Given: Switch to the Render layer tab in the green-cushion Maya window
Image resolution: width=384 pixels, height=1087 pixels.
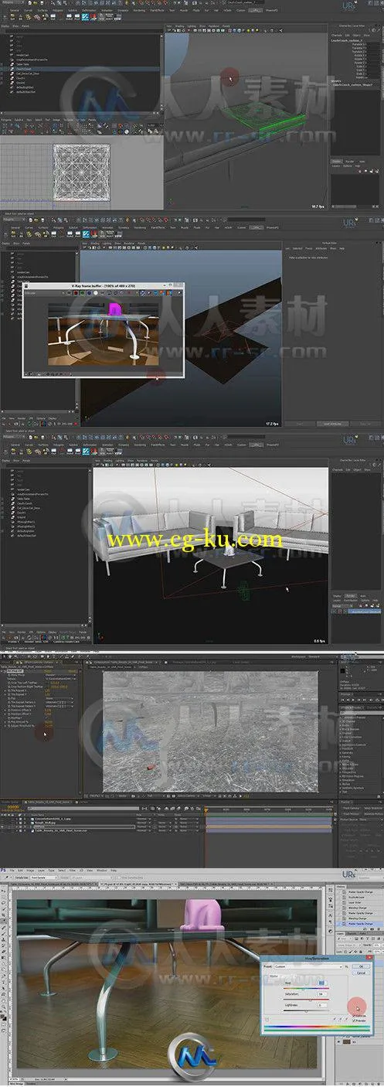Looking at the screenshot, I should pos(348,160).
